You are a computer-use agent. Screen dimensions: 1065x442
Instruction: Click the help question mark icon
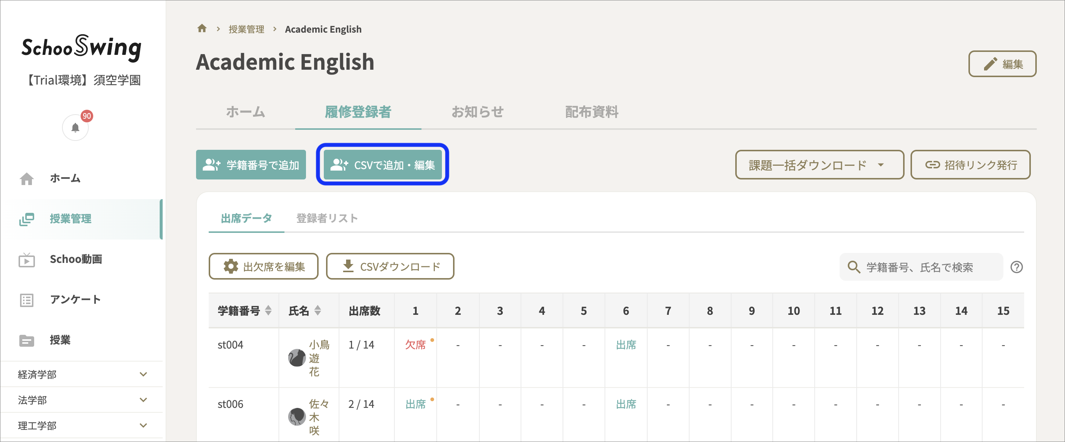[x=1016, y=267]
